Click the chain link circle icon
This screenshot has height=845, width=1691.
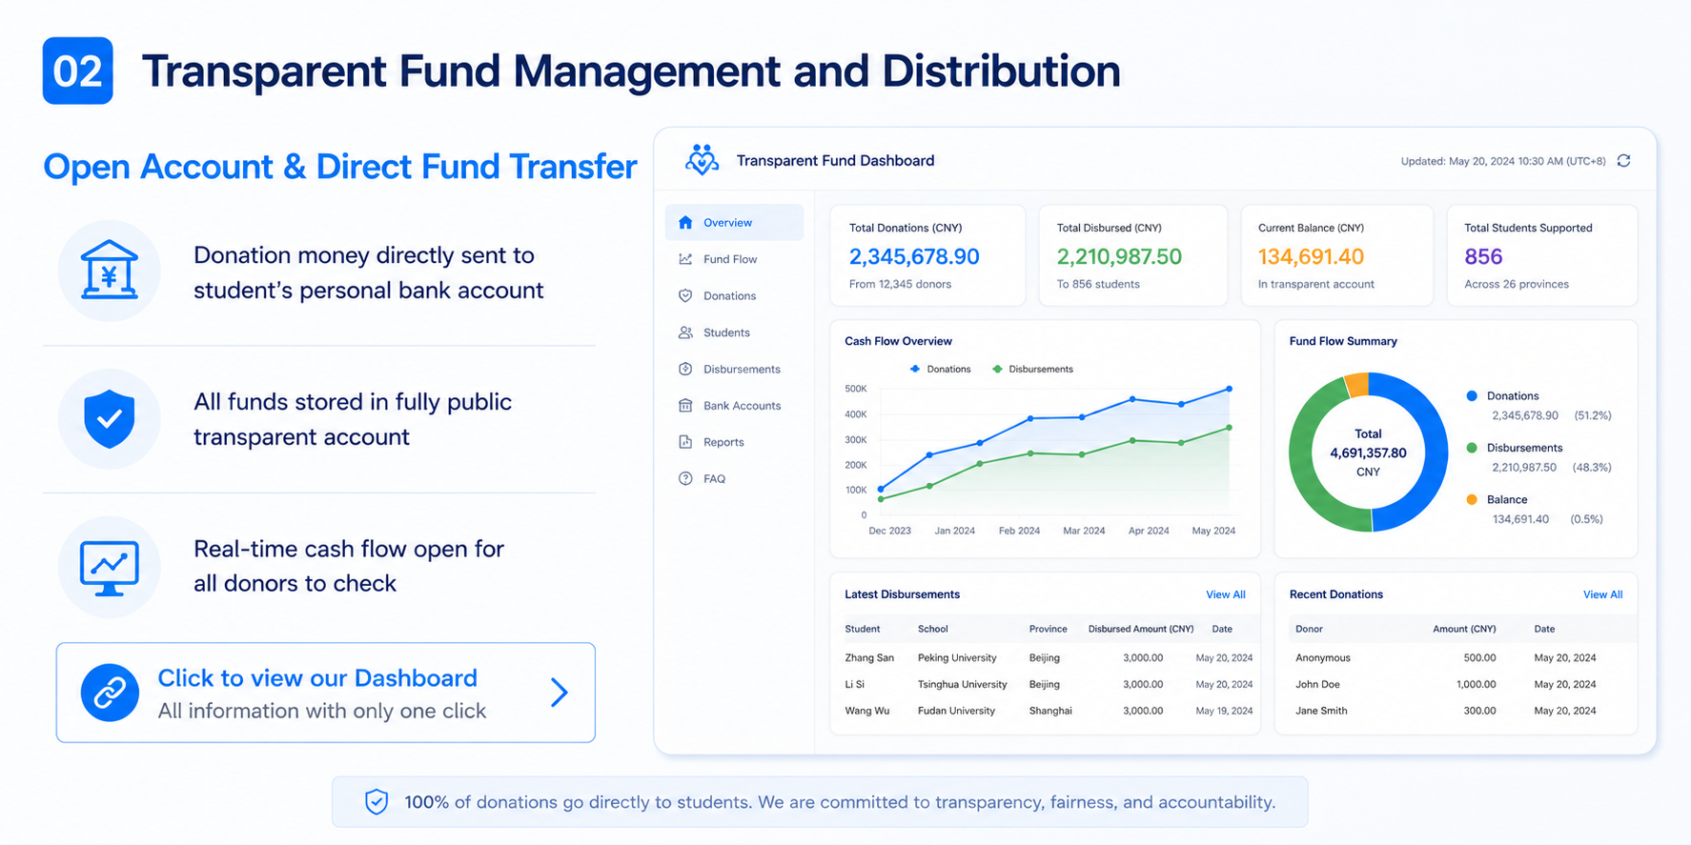(x=110, y=693)
